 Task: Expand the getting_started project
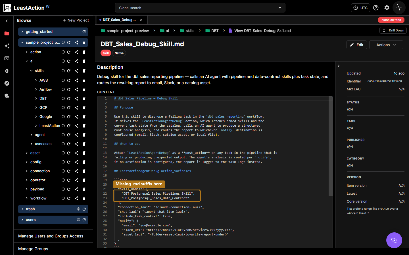22,32
